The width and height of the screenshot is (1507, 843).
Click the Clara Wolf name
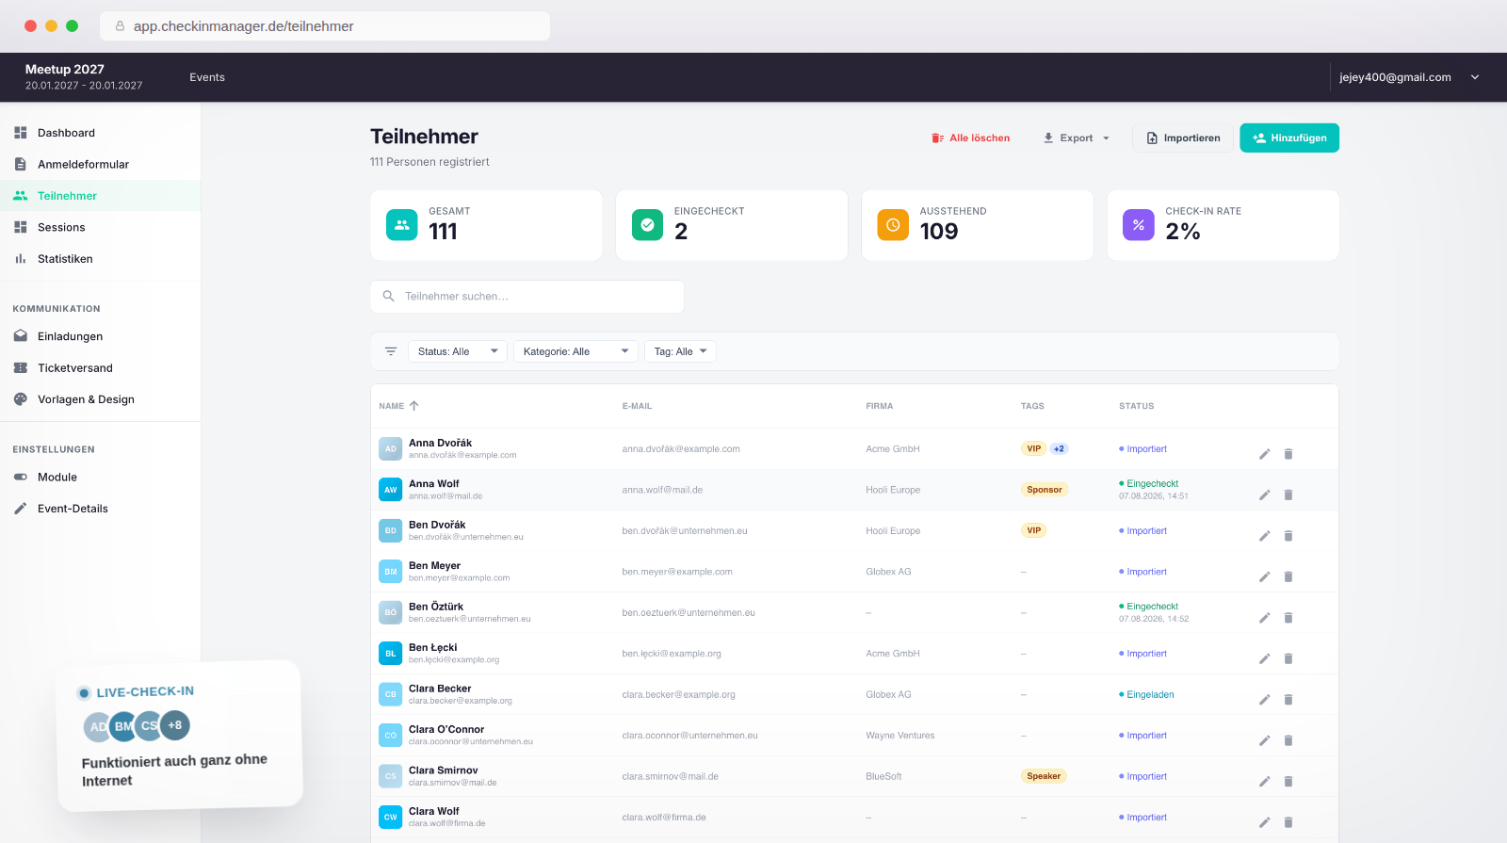click(434, 811)
